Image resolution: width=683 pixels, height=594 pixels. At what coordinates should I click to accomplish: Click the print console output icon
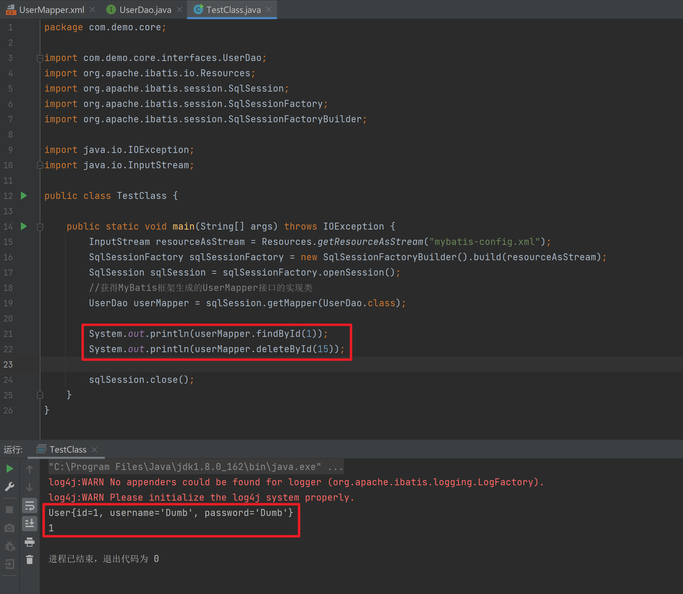point(30,542)
